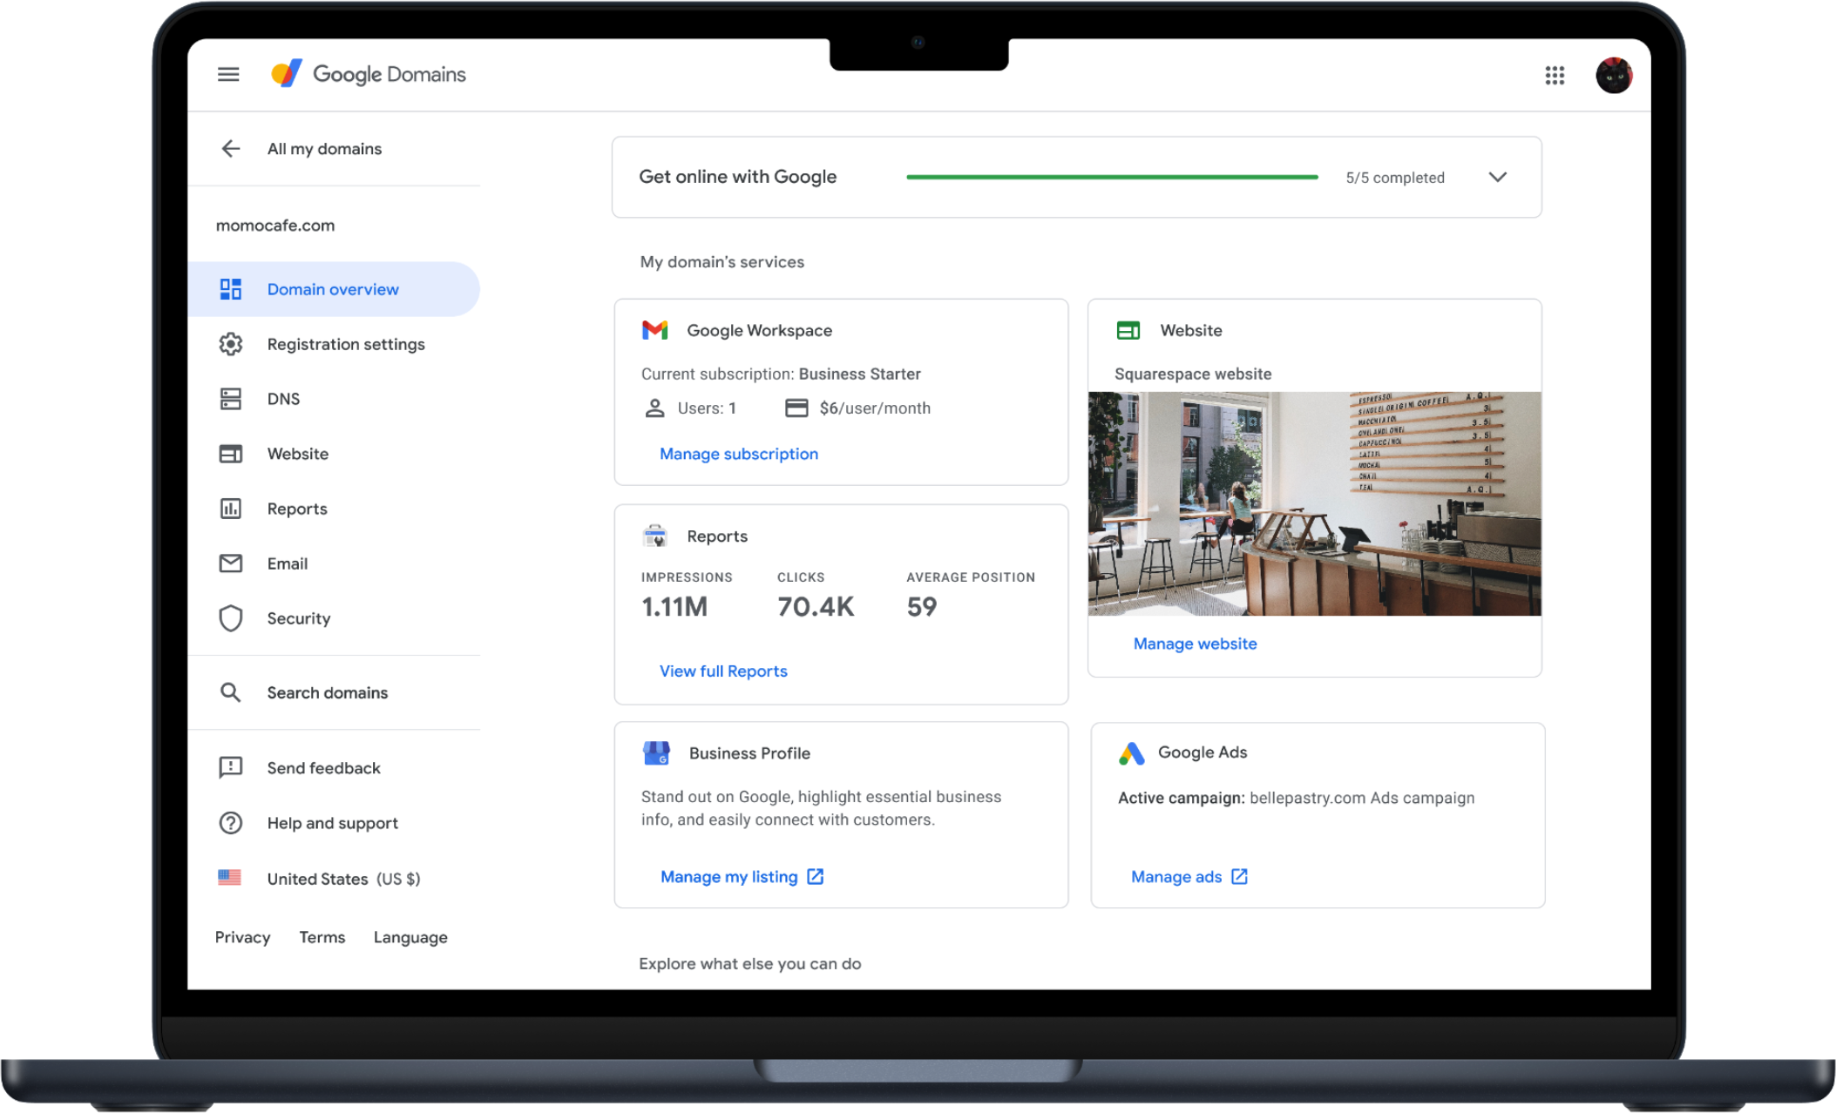The image size is (1836, 1113).
Task: Click the United States flag icon
Action: (x=229, y=878)
